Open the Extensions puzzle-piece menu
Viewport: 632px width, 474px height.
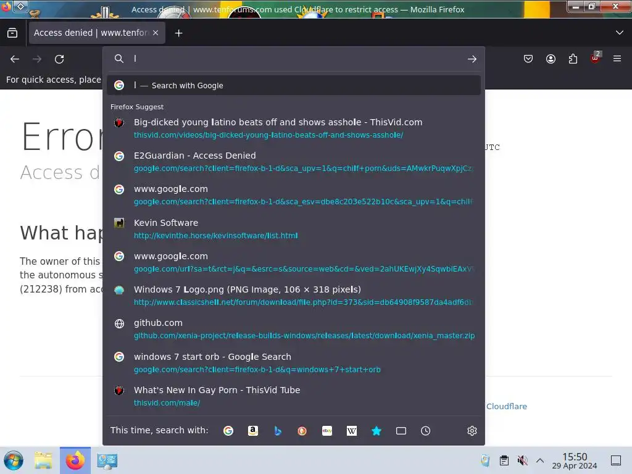[x=573, y=59]
